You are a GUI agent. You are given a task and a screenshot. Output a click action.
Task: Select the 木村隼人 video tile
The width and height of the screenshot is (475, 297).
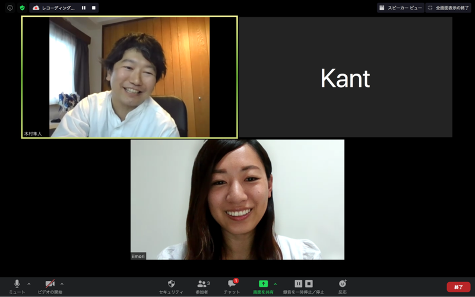129,77
